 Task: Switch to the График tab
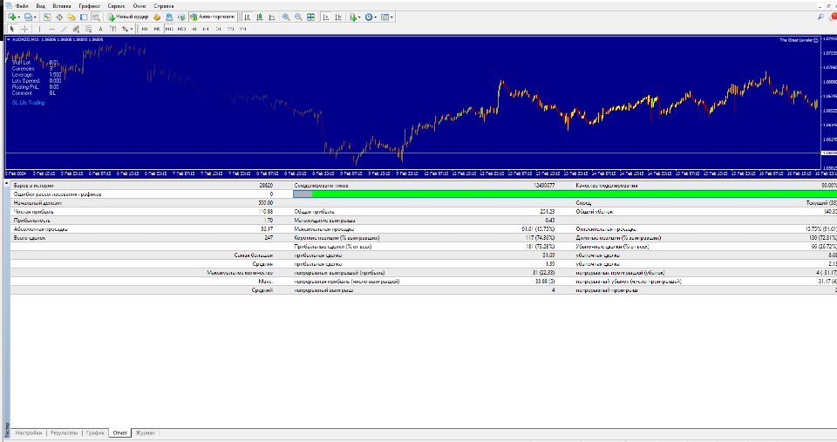coord(95,433)
